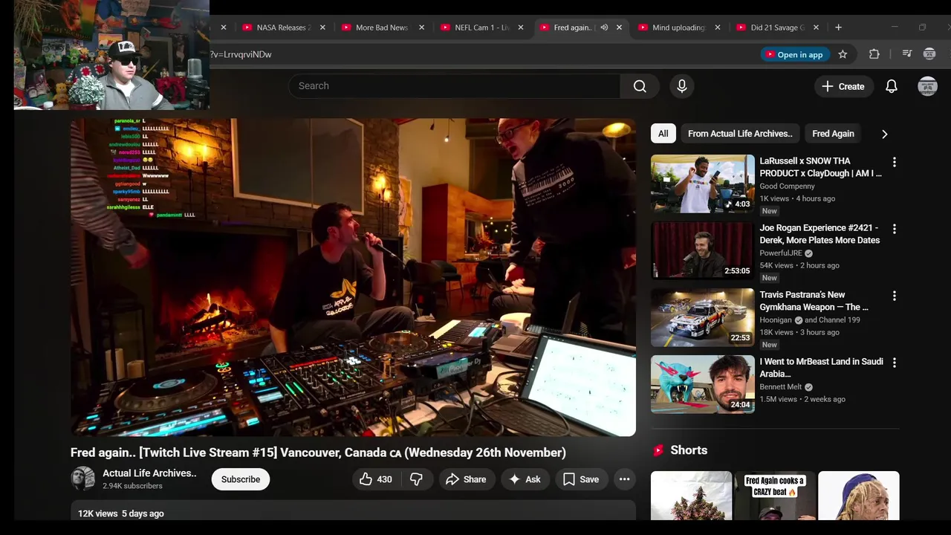Select the All filter chip

pos(663,134)
